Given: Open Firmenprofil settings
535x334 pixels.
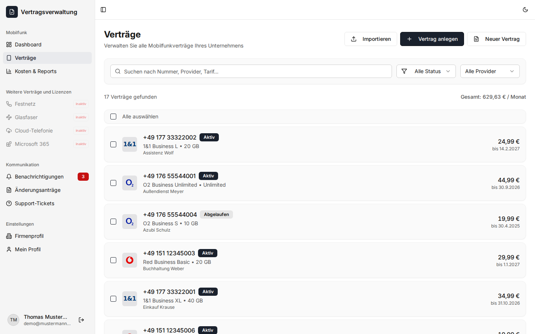Looking at the screenshot, I should (47, 236).
